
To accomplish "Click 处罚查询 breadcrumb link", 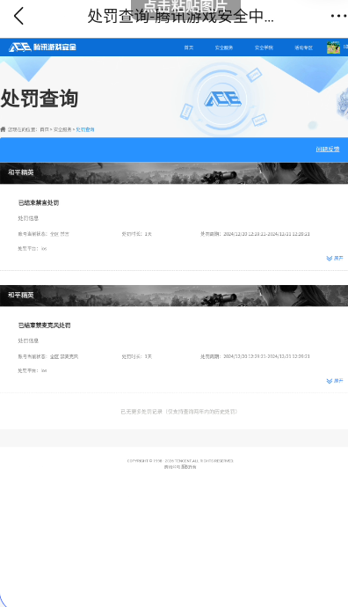I will 85,129.
